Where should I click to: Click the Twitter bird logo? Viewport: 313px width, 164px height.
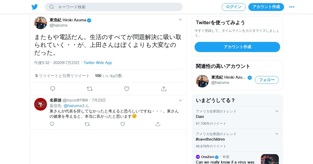coord(35,7)
